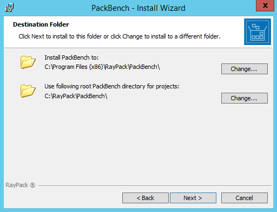Click the folder icon beside the install path
This screenshot has width=277, height=212.
[x=28, y=62]
